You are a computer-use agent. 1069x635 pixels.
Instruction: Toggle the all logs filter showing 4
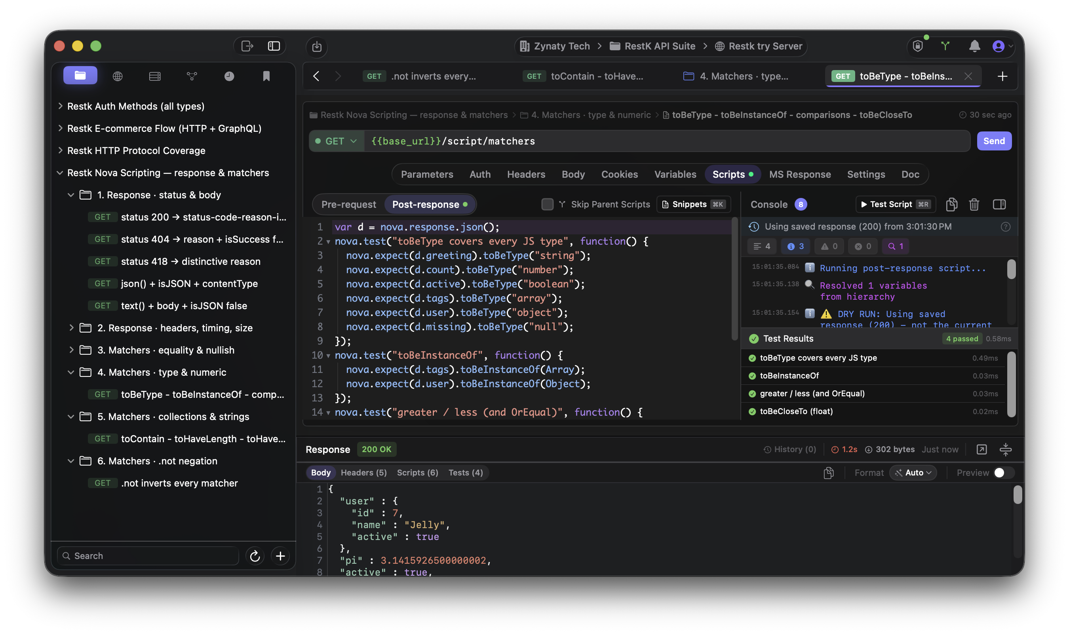pyautogui.click(x=762, y=246)
